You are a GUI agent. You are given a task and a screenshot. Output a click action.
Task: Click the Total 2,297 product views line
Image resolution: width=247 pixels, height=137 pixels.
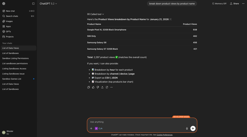[117, 57]
